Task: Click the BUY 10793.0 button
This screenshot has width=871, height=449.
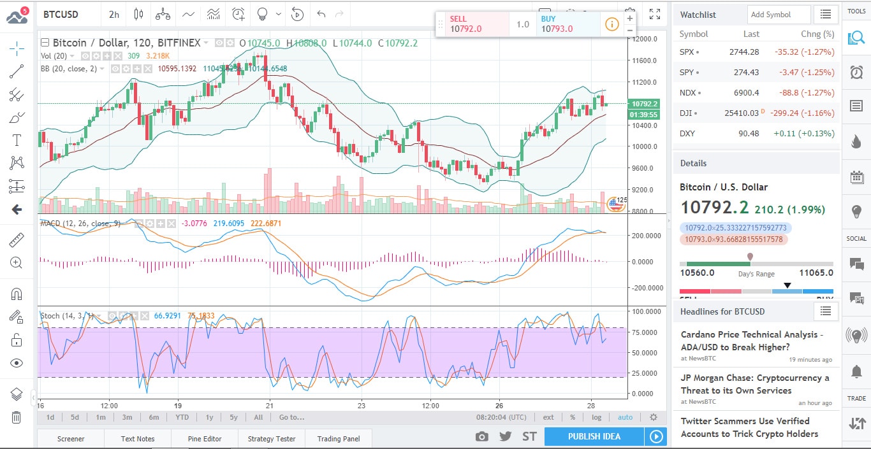Action: tap(568, 24)
